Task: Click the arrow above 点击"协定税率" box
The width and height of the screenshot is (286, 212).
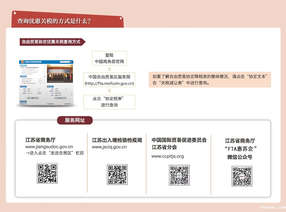Action: (x=109, y=91)
